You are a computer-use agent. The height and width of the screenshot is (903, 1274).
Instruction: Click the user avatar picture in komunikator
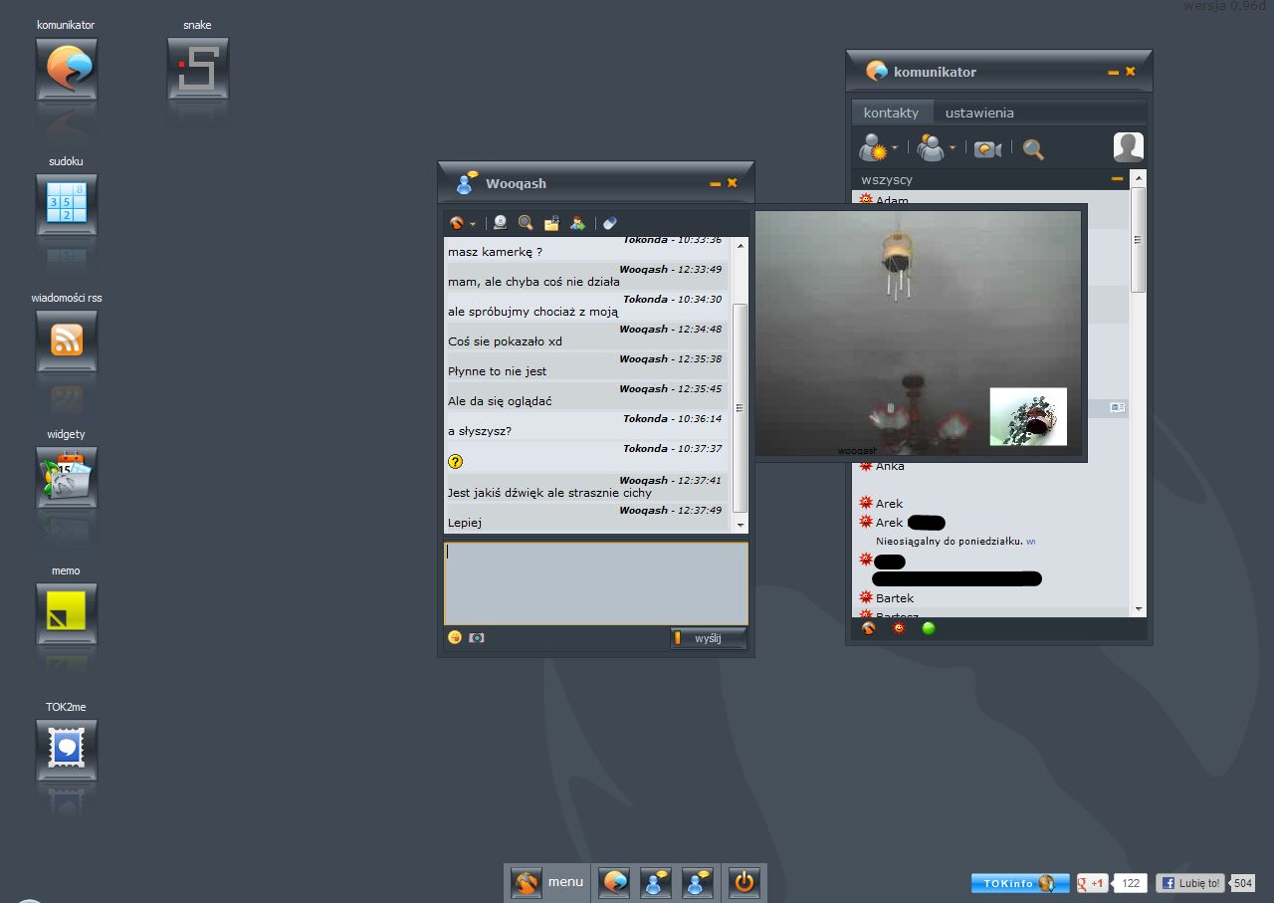(1129, 147)
